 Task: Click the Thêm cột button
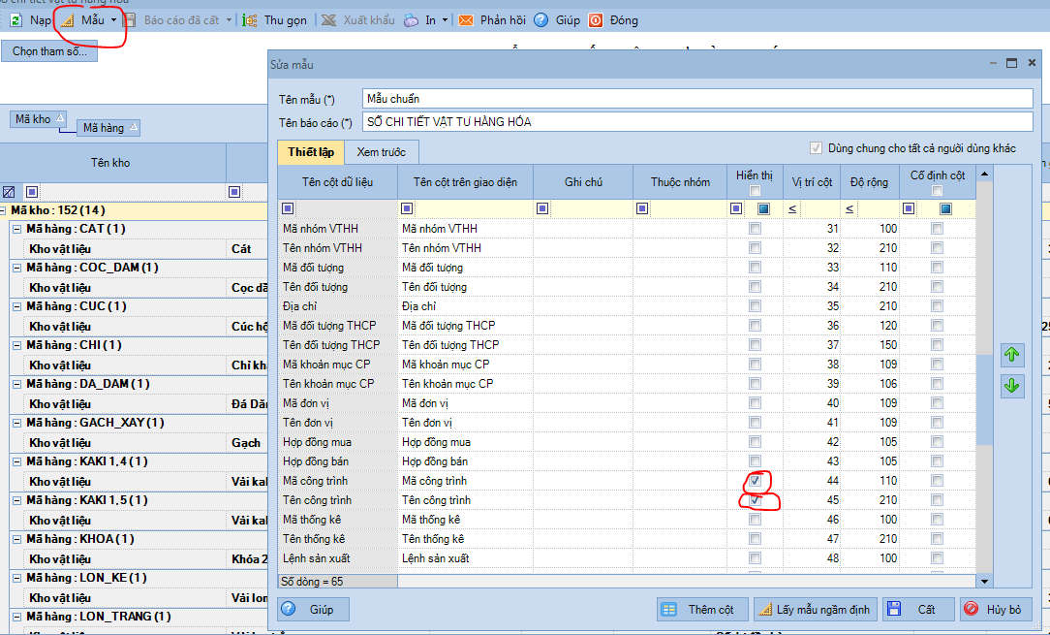coord(702,610)
